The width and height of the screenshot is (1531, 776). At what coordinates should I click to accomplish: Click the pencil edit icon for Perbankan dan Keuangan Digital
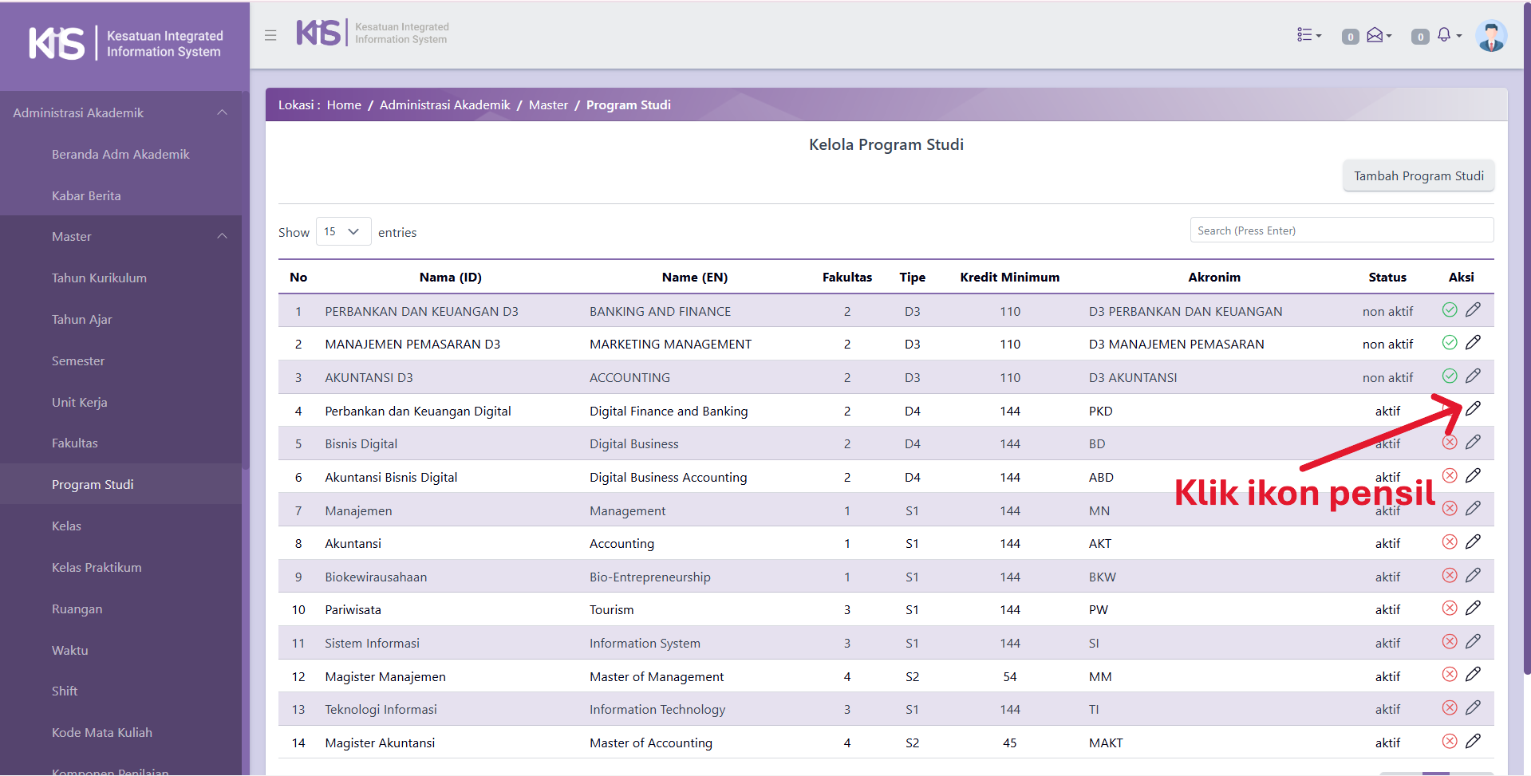1473,409
